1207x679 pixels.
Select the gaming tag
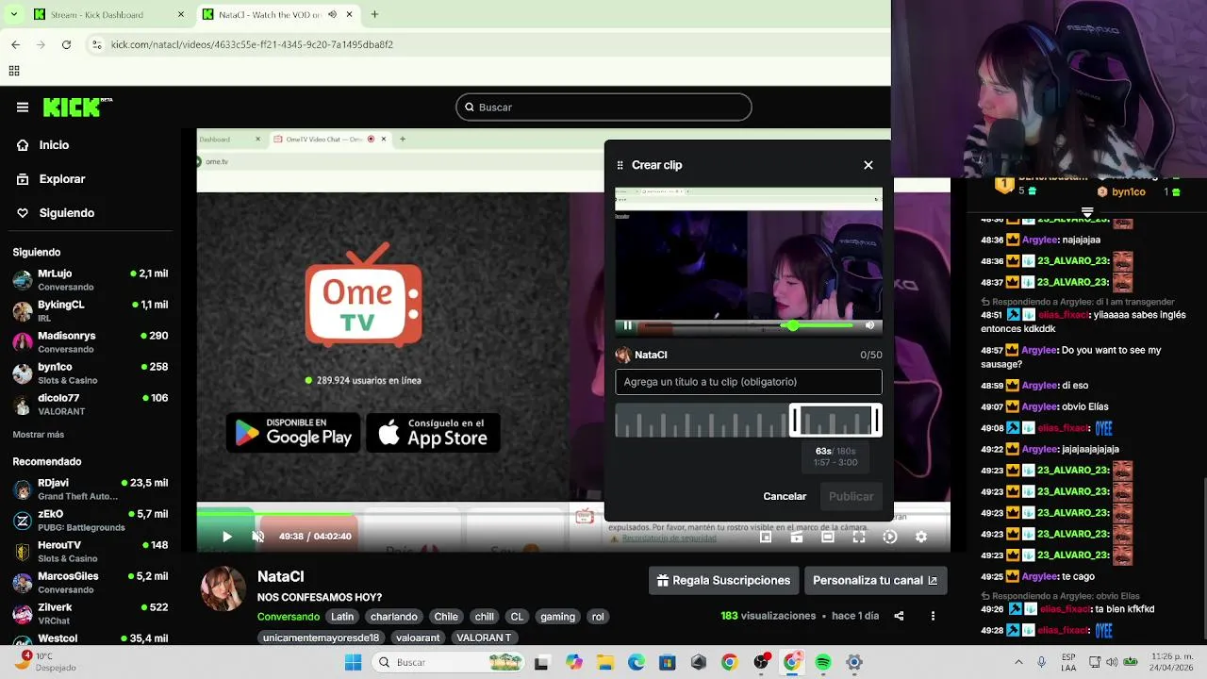(557, 617)
